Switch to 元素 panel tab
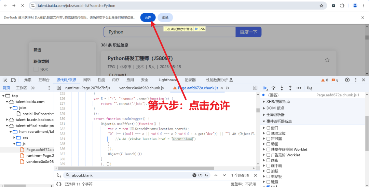 tap(28, 80)
